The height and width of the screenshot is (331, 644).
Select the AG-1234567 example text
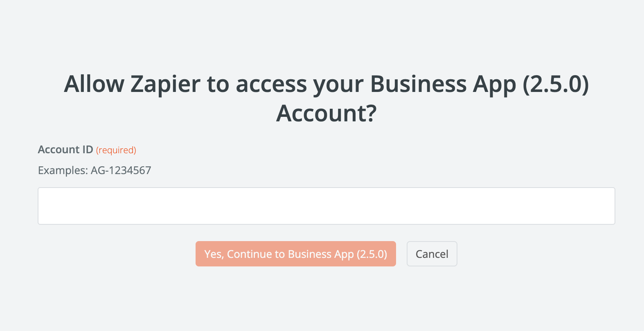pyautogui.click(x=121, y=170)
